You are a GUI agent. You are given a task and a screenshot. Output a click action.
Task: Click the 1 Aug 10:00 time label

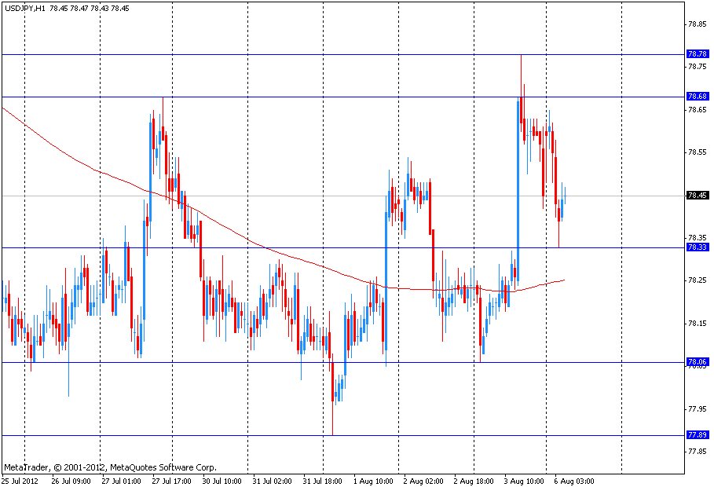[x=372, y=481]
